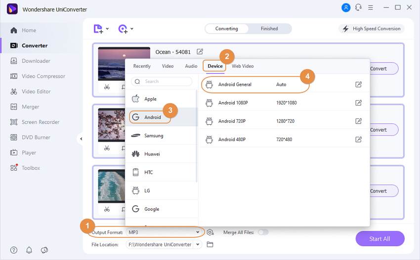
Task: Open the File Location dropdown
Action: (x=198, y=245)
